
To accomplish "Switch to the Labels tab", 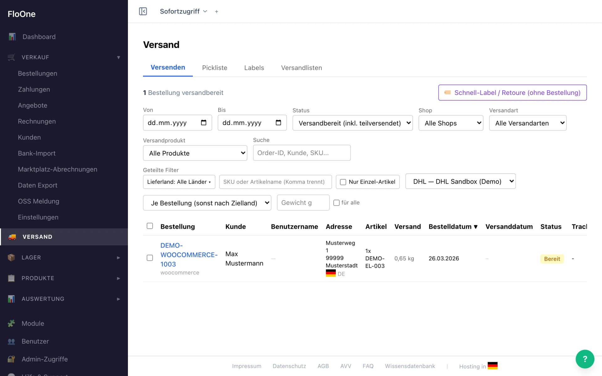I will click(x=254, y=68).
